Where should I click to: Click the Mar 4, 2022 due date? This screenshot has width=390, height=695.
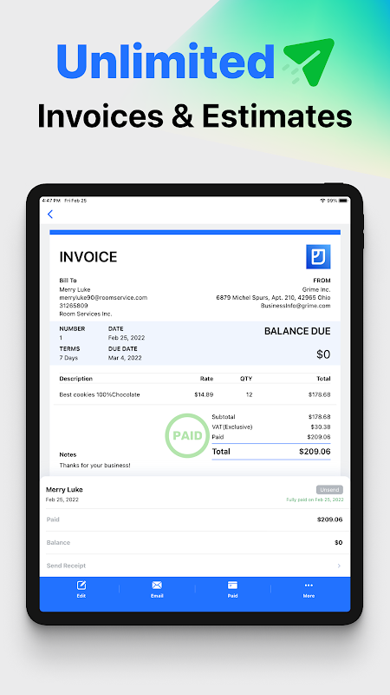(x=125, y=358)
